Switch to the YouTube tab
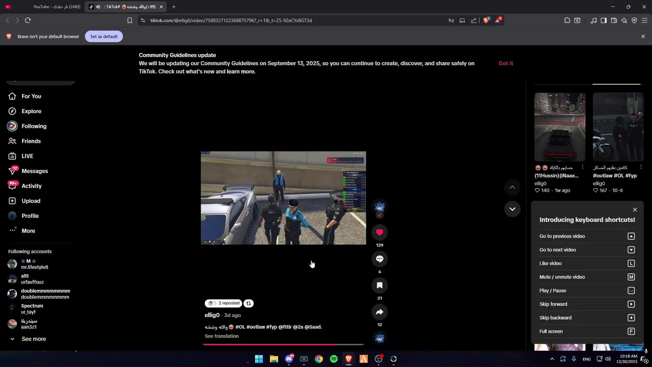 [x=43, y=7]
